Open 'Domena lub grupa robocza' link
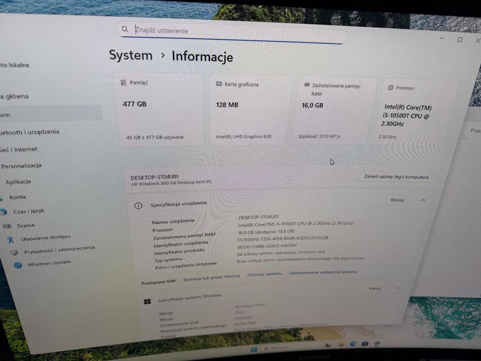The width and height of the screenshot is (481, 361). 212,277
